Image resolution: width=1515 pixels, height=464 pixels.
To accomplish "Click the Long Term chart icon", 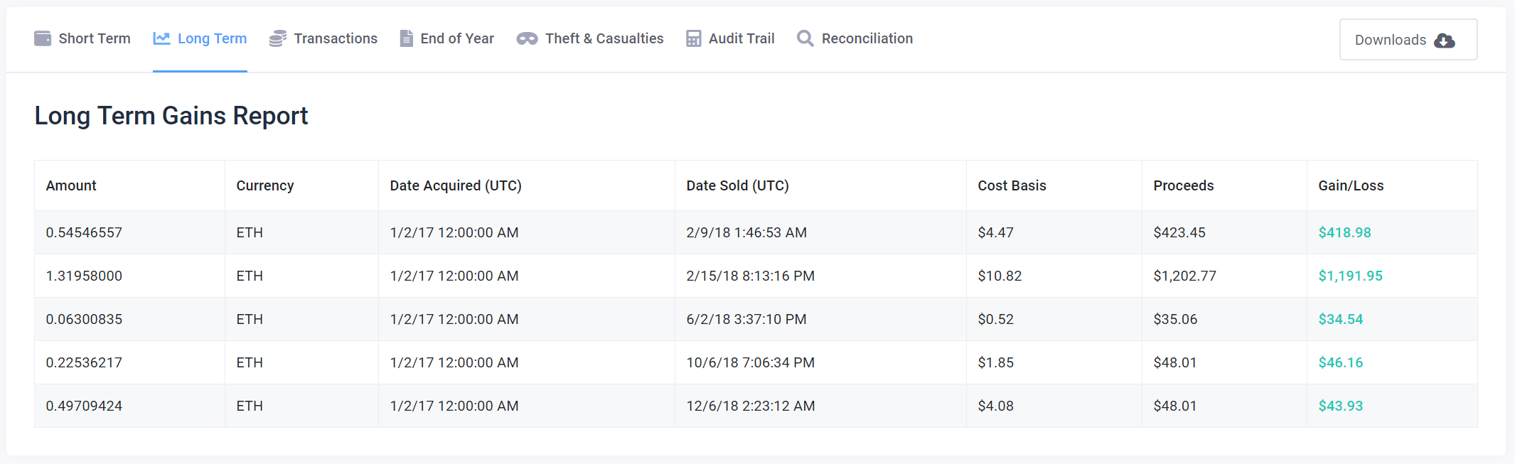I will 162,38.
